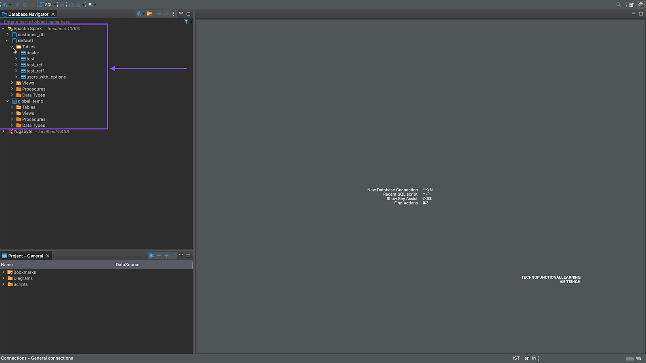Expand the customer_db database node
This screenshot has height=363, width=646.
click(7, 35)
